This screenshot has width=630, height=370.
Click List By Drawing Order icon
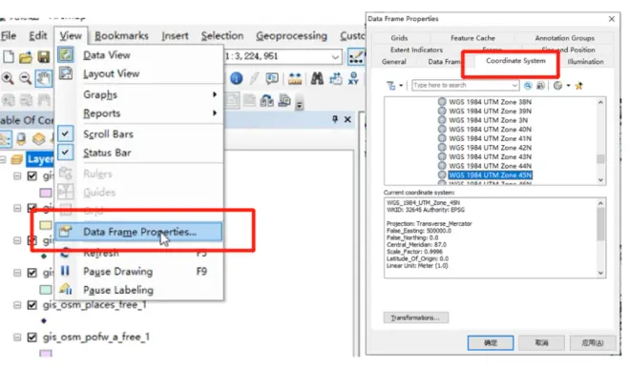click(x=5, y=139)
